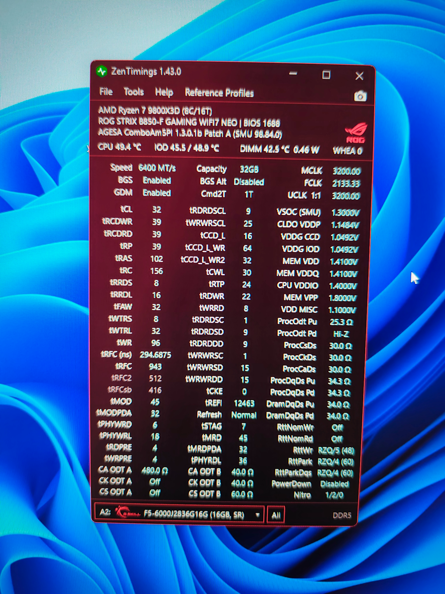Screen dimensions: 445x594
Task: Click the CLDO VDDP value 1.1484V
Action: (345, 225)
